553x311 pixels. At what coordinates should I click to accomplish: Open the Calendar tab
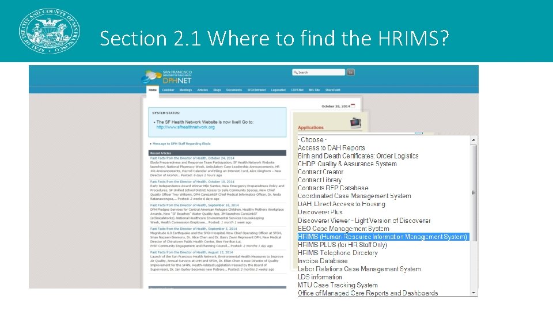click(168, 90)
